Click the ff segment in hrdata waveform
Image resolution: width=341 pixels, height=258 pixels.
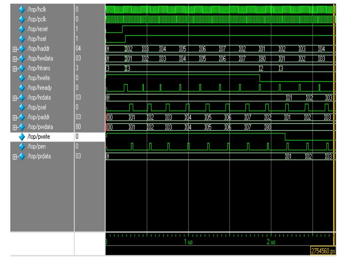(196, 98)
